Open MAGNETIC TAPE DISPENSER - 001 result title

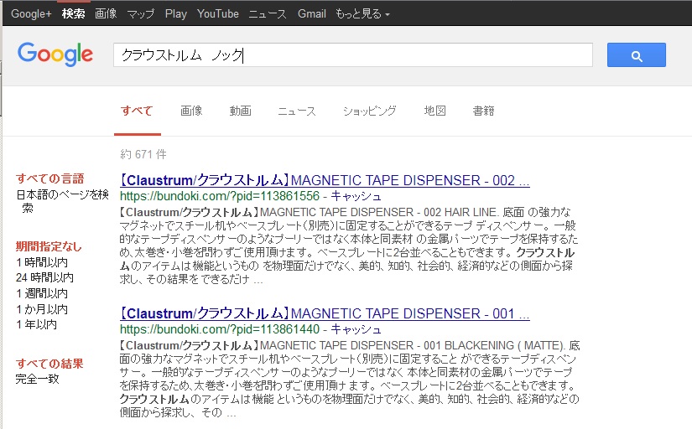coord(325,313)
